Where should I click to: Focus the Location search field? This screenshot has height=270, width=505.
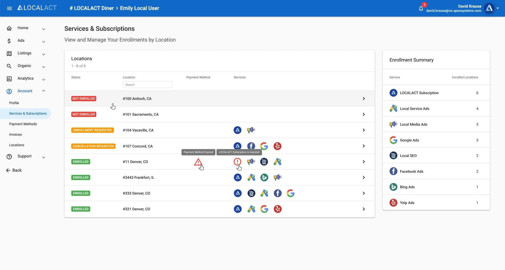148,85
